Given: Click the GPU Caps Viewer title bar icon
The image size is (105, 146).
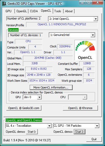Looking at the screenshot, I should coord(4,4).
